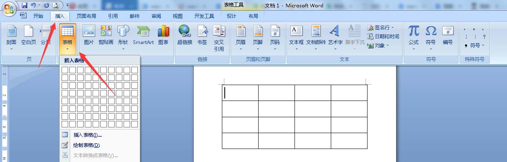Expand the 公式 dropdown arrow
This screenshot has width=507, height=162.
point(414,49)
